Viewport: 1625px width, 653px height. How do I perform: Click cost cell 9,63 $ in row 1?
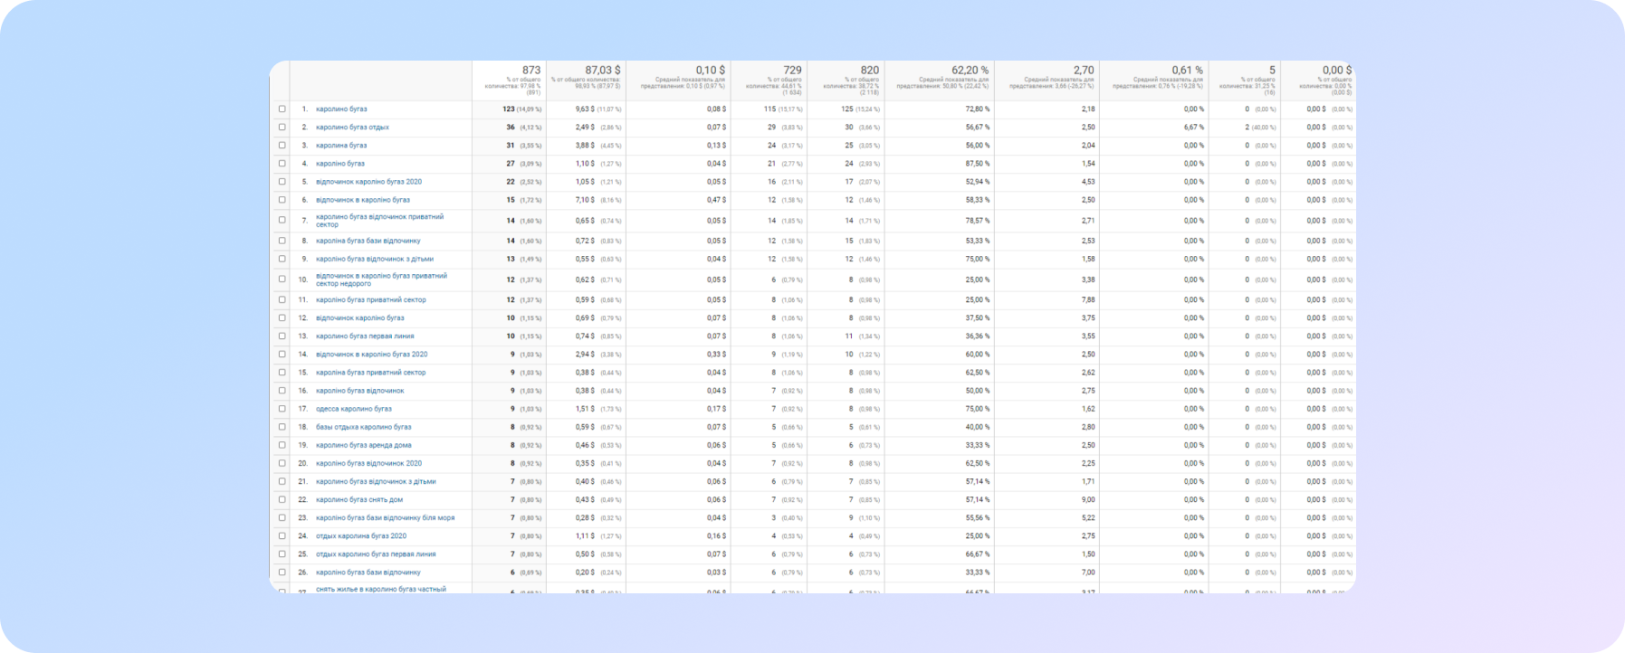click(x=585, y=109)
